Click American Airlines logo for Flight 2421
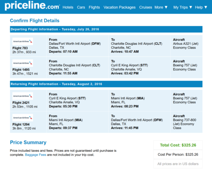Screen dimensions: 212x173 (x=23, y=96)
